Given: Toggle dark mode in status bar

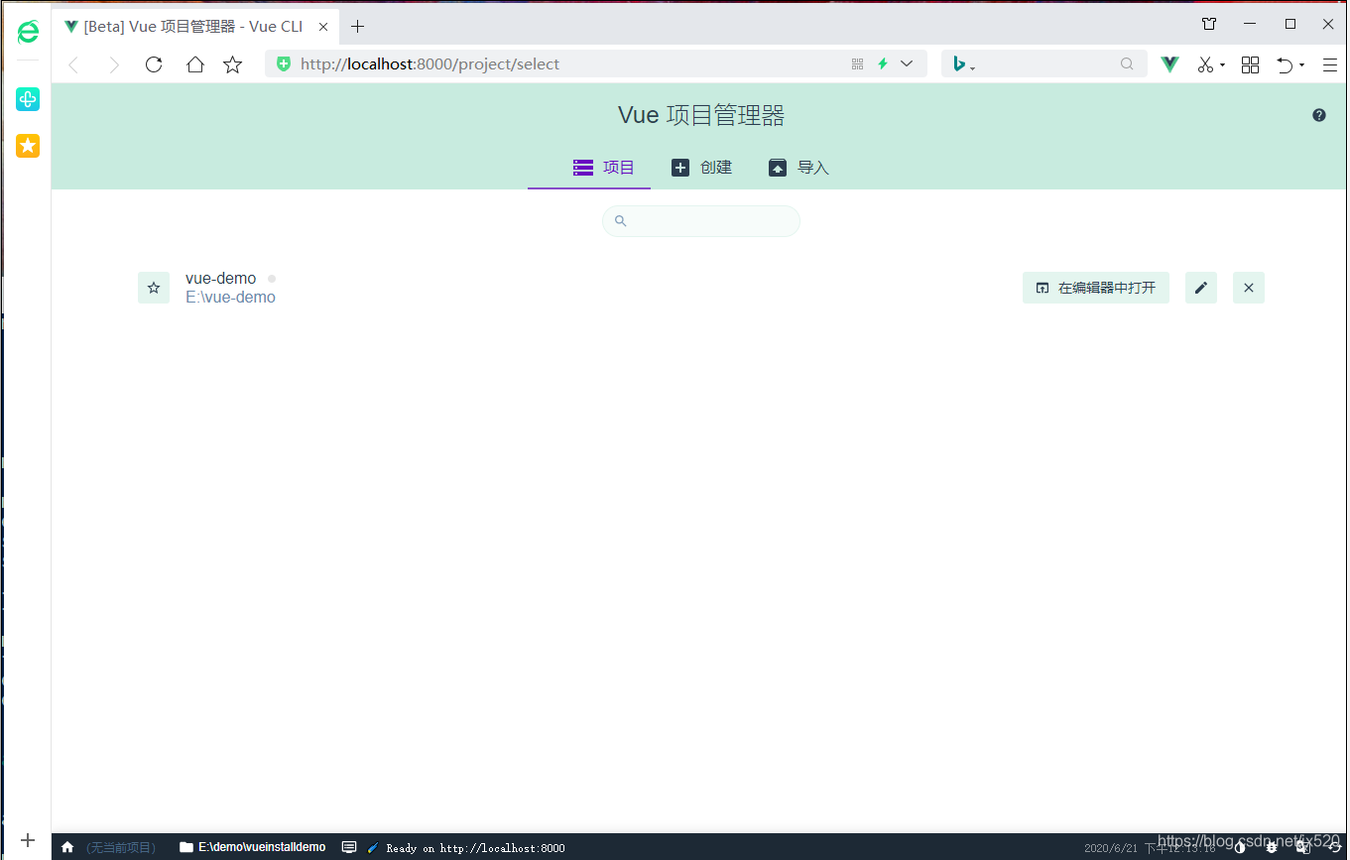Looking at the screenshot, I should coord(1240,848).
